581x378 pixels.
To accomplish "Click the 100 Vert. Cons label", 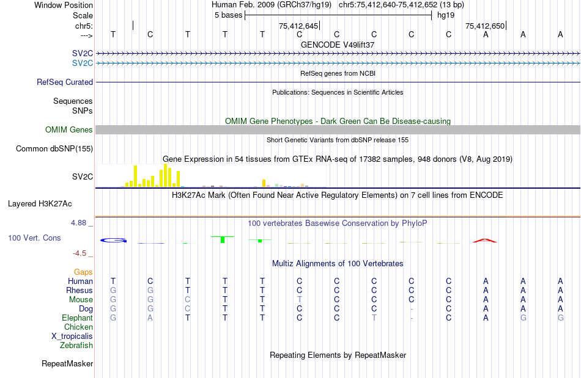I will click(x=34, y=238).
